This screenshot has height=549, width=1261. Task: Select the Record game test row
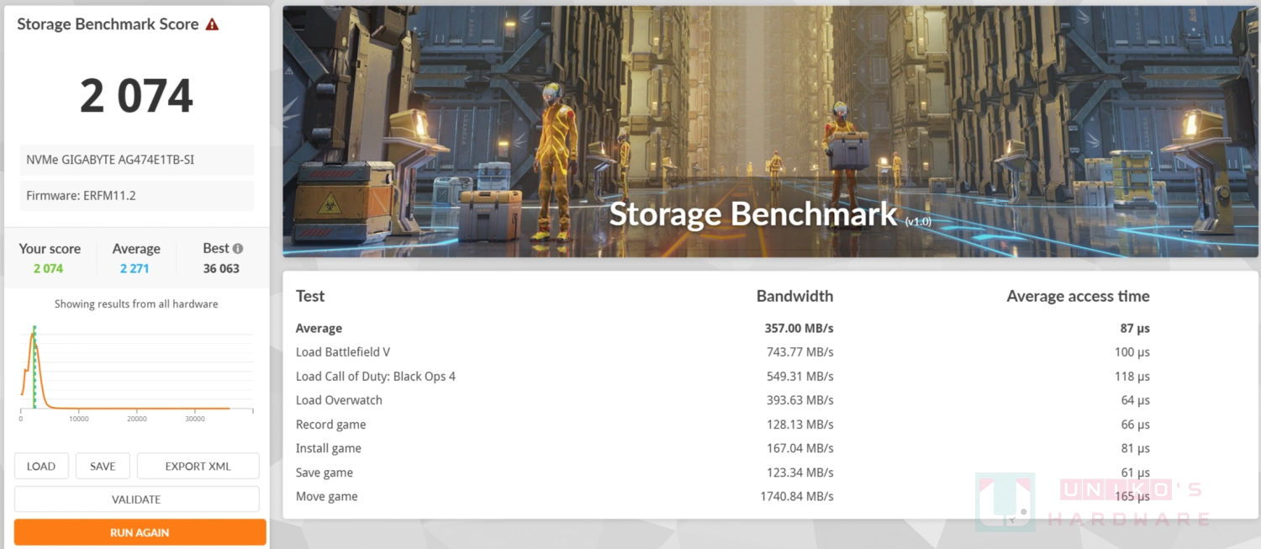pos(723,425)
